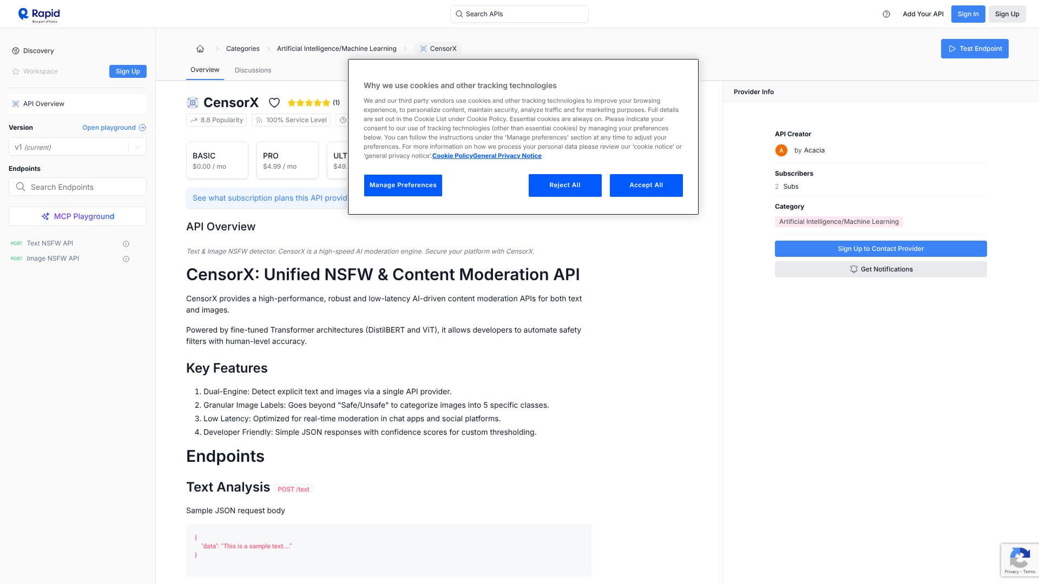Click the popularity trend icon

[194, 120]
